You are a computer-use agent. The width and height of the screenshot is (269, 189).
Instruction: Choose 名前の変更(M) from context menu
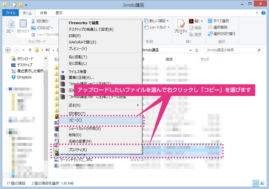(x=100, y=141)
